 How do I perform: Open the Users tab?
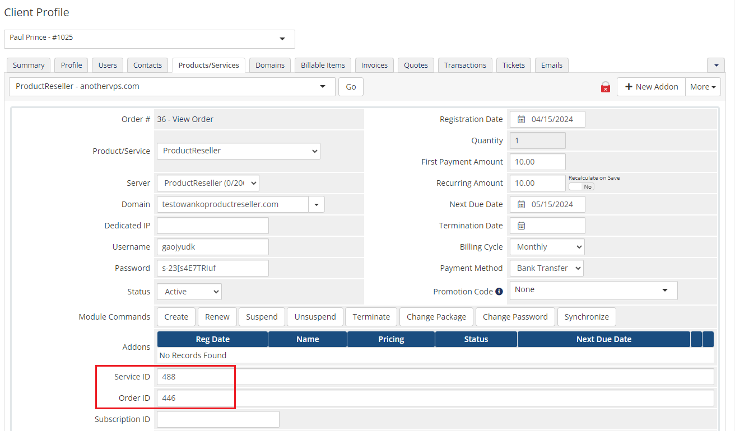tap(108, 65)
